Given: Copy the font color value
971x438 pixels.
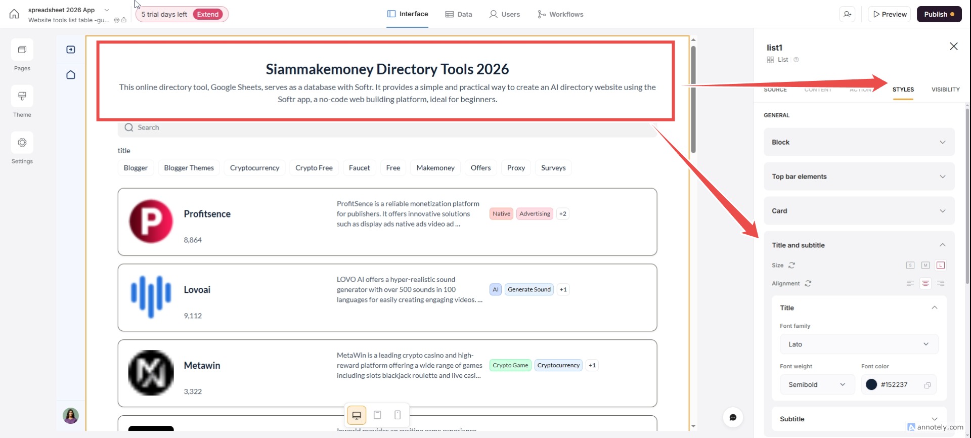Looking at the screenshot, I should (x=928, y=385).
